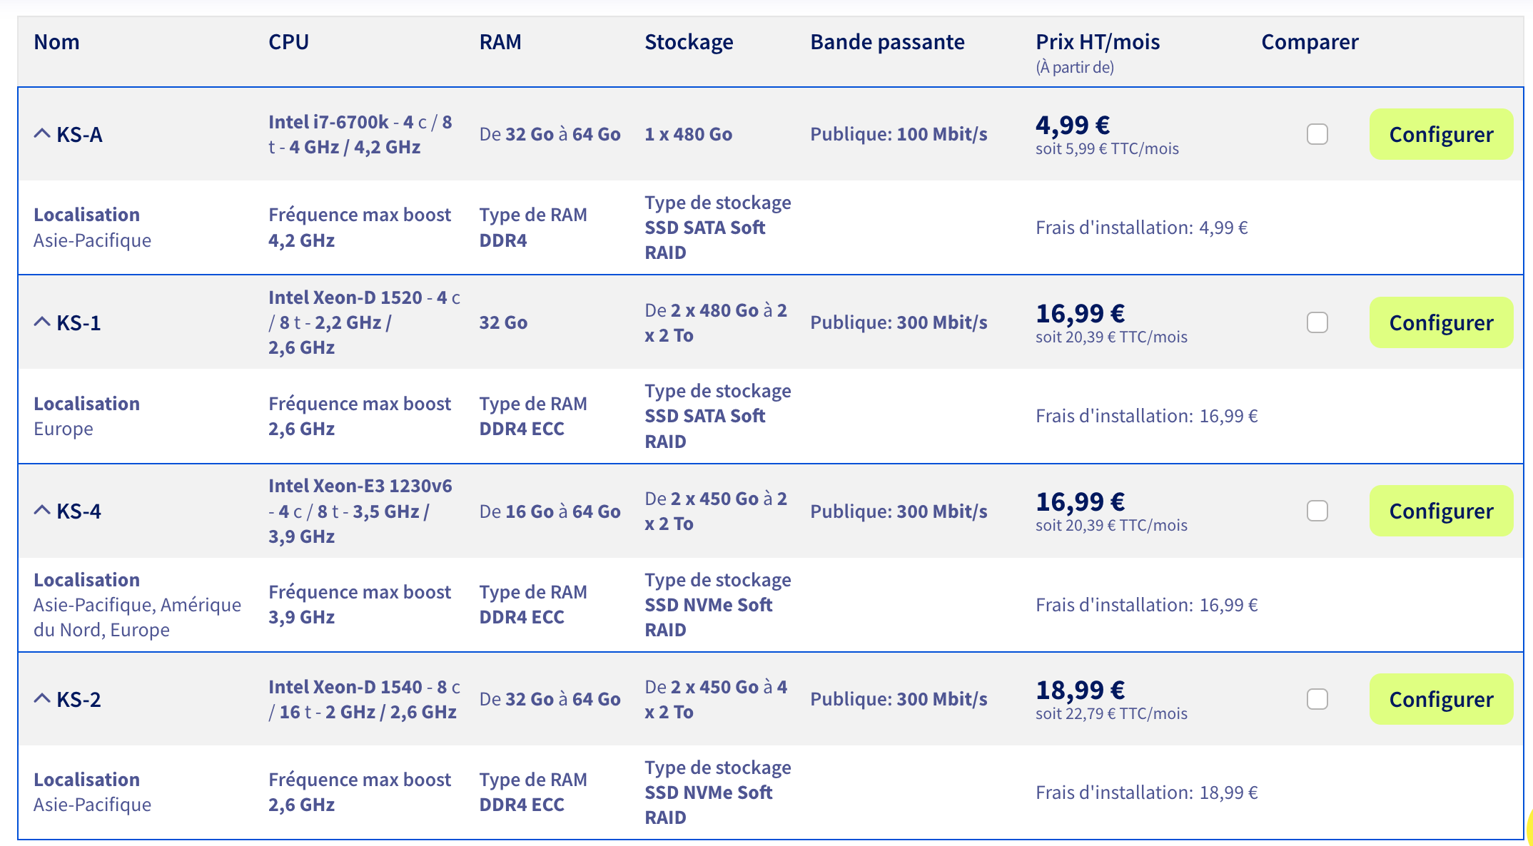The image size is (1533, 846).
Task: Select KS-2 for comparison
Action: (1317, 699)
